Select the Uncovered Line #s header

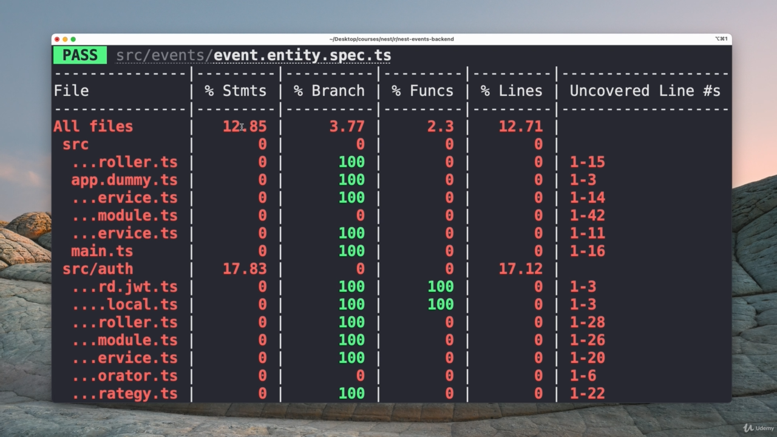tap(645, 91)
